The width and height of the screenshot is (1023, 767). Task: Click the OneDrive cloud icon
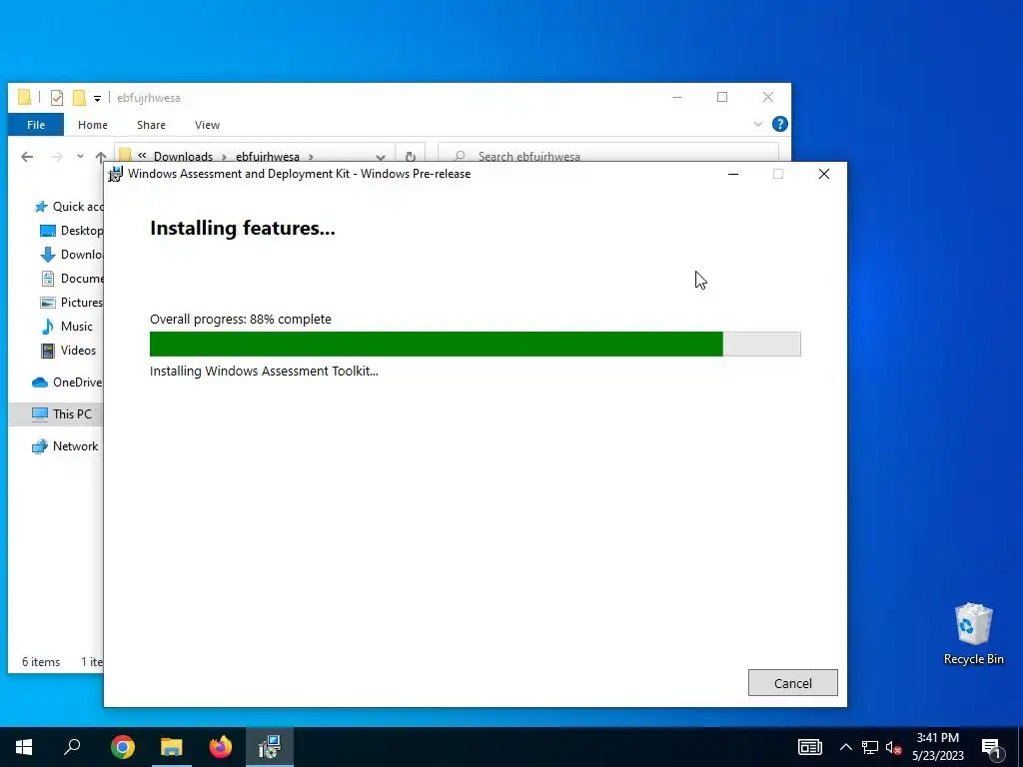40,383
